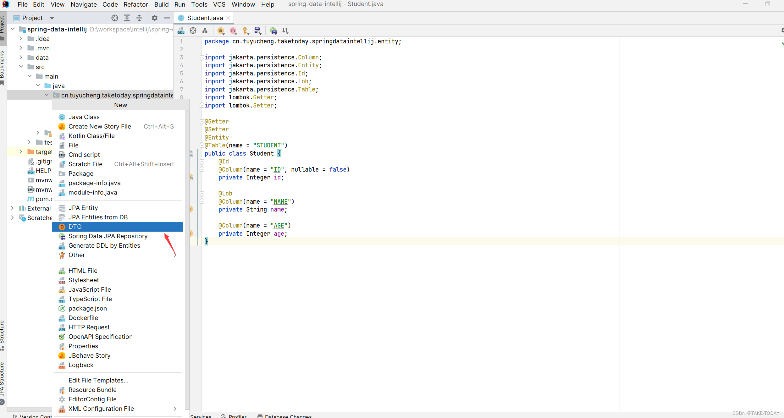Click Edit File Templates... entry
The width and height of the screenshot is (784, 418).
click(98, 380)
